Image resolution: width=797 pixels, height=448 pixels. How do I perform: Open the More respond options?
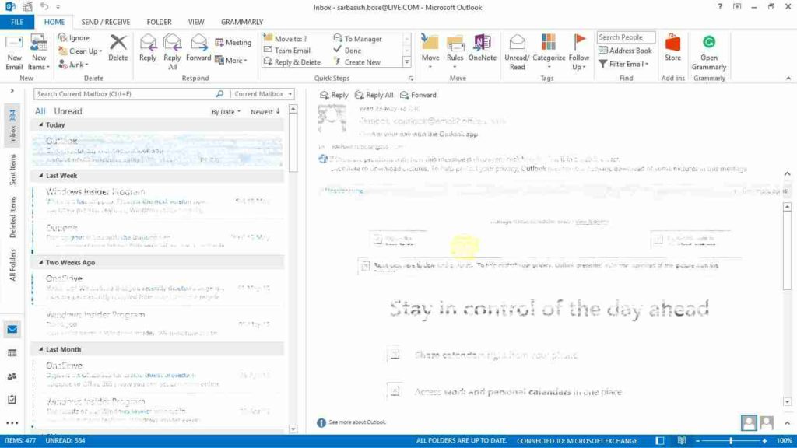(231, 61)
